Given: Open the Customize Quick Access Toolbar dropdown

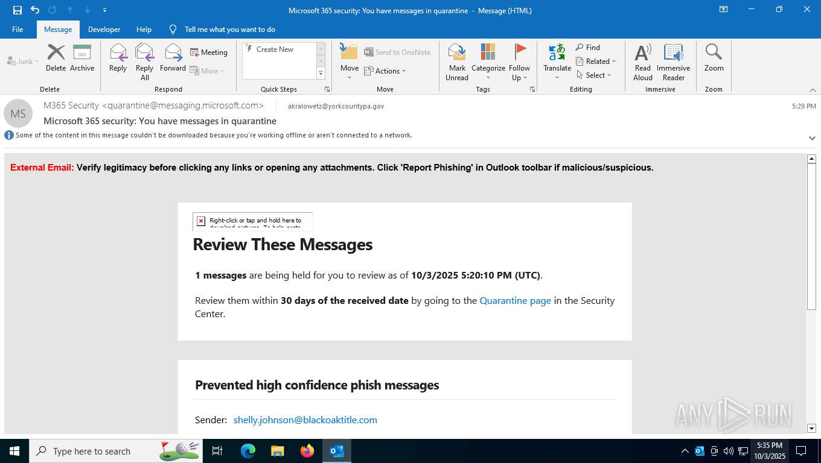Looking at the screenshot, I should (x=105, y=10).
